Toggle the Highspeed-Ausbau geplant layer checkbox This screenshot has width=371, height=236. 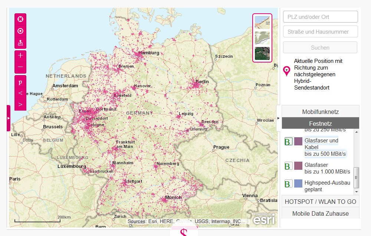pos(288,183)
